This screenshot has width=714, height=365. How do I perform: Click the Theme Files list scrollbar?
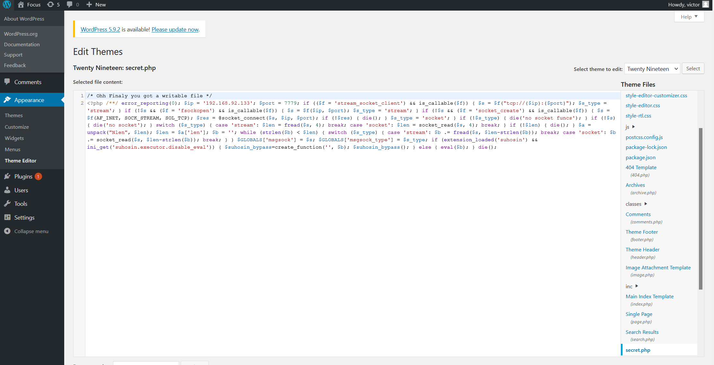(x=701, y=209)
